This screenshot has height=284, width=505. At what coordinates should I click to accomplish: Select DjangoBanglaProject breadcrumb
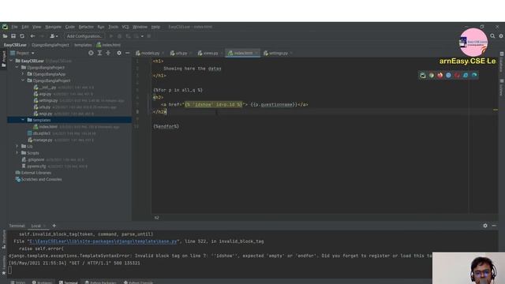(x=50, y=45)
